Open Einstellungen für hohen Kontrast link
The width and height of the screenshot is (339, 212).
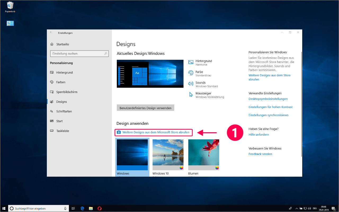coord(271,107)
